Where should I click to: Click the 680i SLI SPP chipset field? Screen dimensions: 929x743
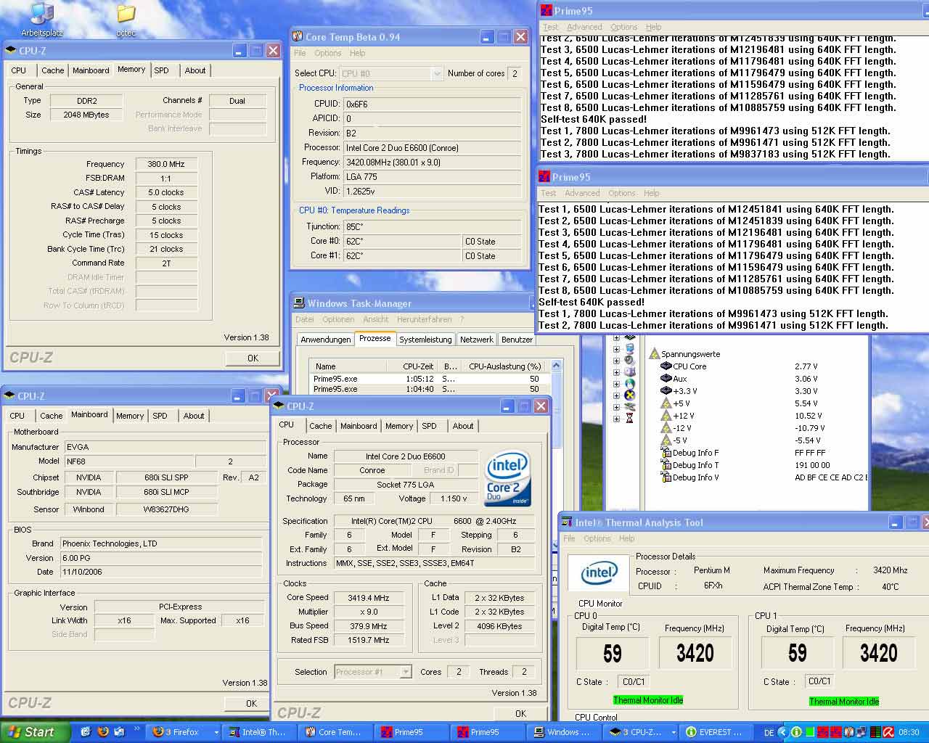coord(165,477)
